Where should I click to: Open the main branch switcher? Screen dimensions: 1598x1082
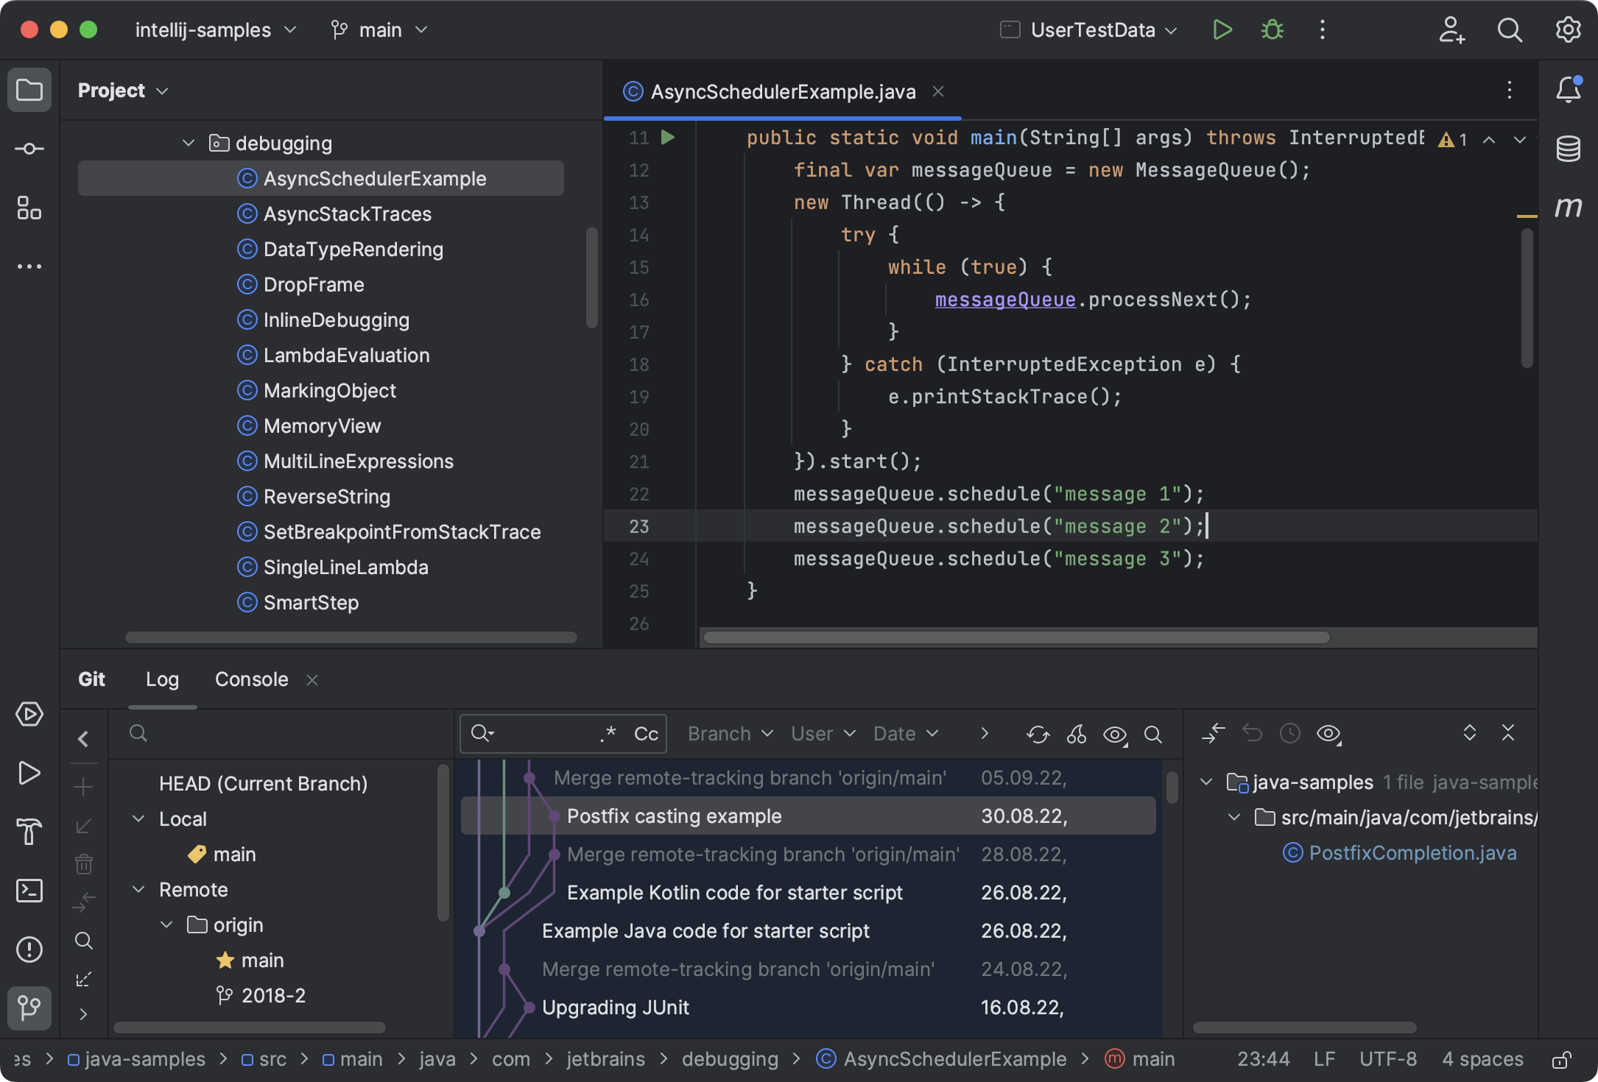[379, 30]
